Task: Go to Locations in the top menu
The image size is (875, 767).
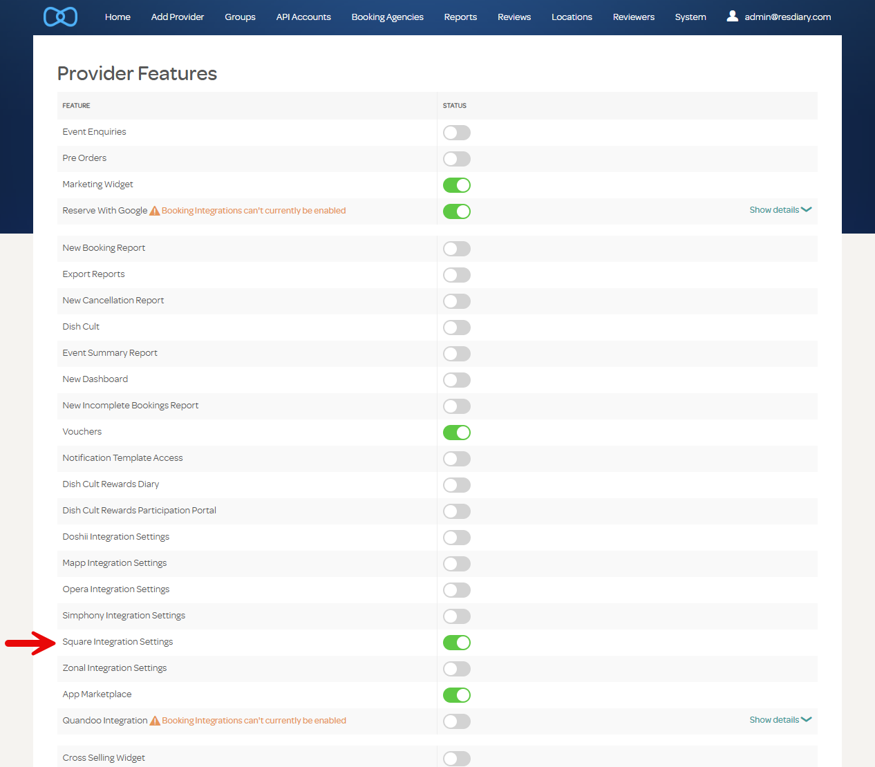Action: coord(572,17)
